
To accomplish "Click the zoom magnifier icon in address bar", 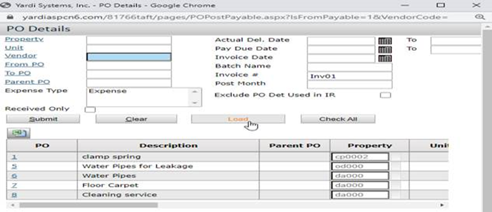I will tap(480, 17).
